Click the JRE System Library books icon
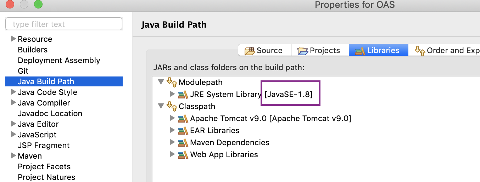 coord(183,95)
